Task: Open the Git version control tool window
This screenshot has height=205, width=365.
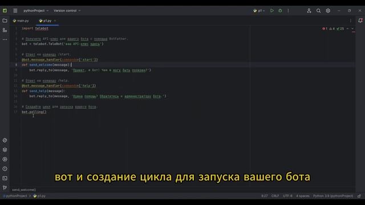Action: point(5,187)
